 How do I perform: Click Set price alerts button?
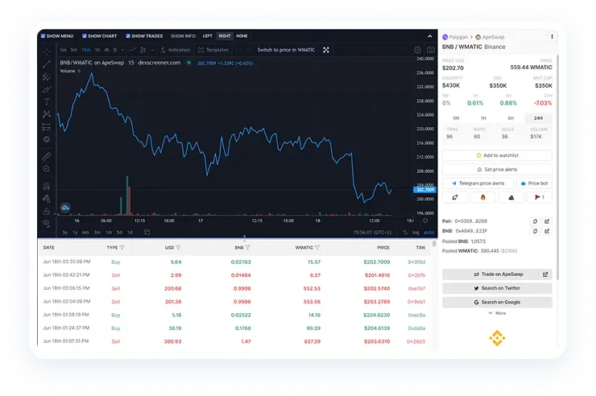click(x=497, y=169)
